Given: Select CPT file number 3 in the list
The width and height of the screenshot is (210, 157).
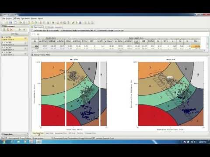Looking at the screenshot, I should 14,48.
